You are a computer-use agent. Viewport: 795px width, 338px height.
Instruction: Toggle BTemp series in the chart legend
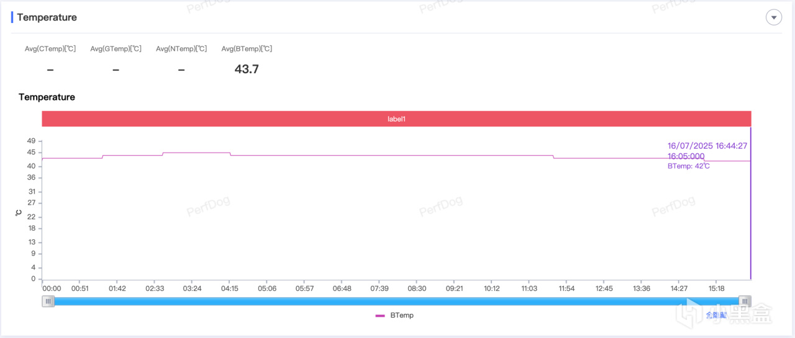tap(395, 316)
